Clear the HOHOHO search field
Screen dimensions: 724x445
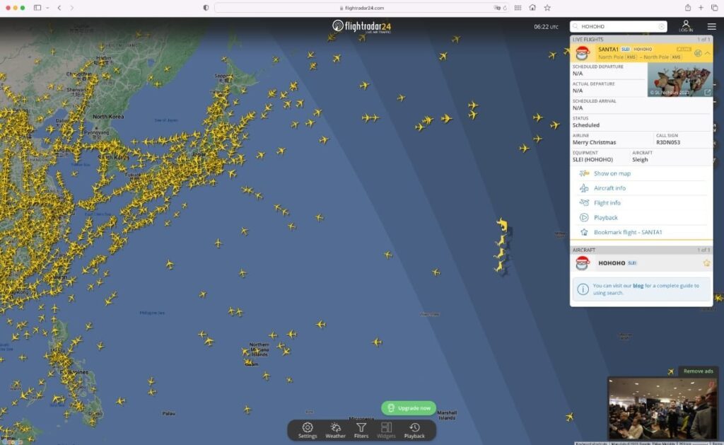click(x=662, y=26)
